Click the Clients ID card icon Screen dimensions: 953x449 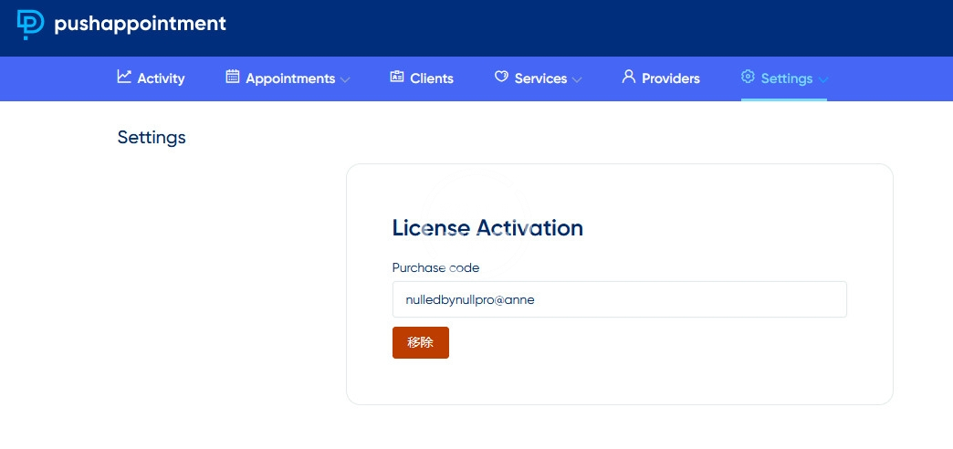point(397,78)
